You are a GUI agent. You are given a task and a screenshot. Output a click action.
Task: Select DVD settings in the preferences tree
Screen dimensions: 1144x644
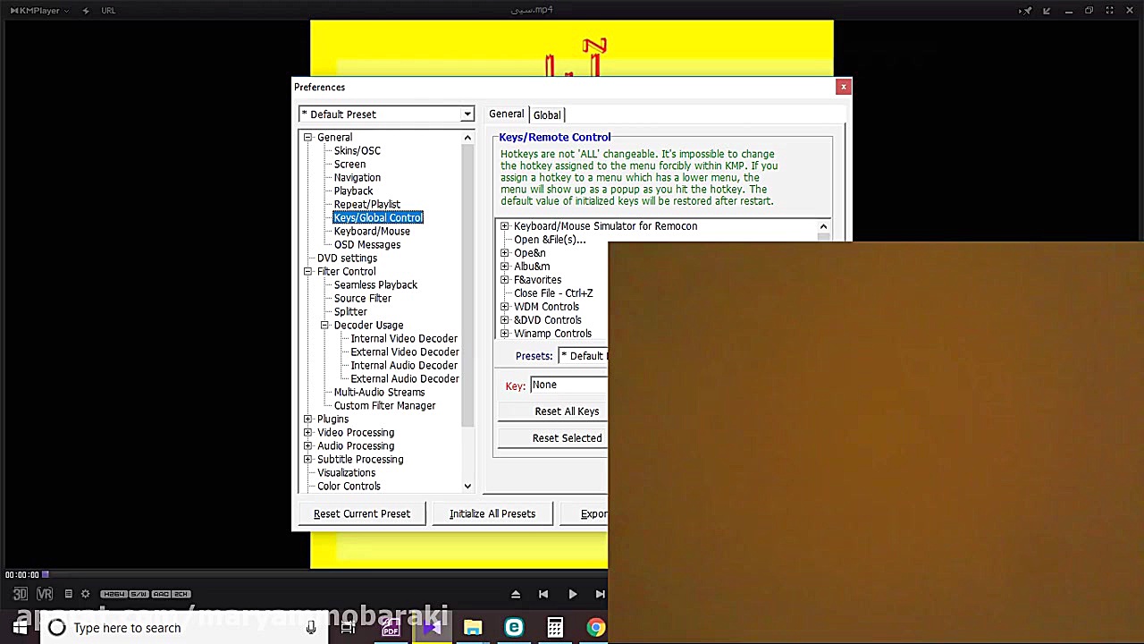347,258
